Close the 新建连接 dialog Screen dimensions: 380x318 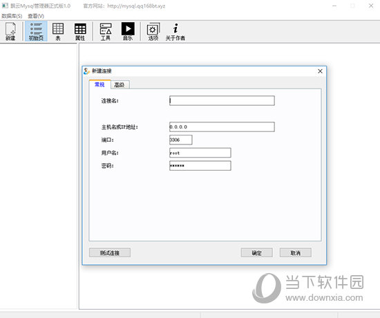coord(320,71)
